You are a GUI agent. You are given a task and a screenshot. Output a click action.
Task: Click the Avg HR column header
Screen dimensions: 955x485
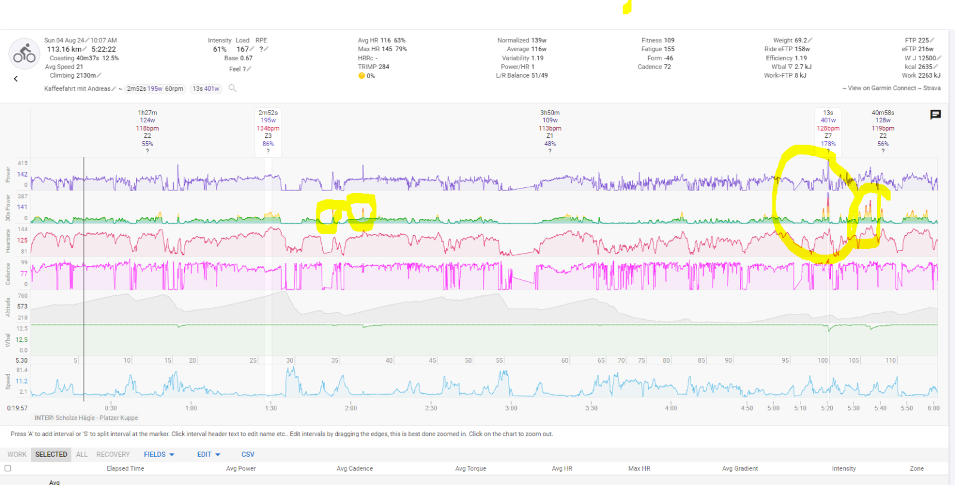562,469
